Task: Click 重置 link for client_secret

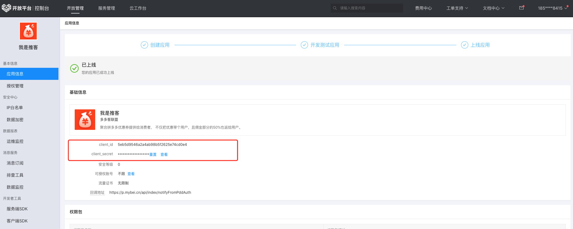Action: (153, 155)
